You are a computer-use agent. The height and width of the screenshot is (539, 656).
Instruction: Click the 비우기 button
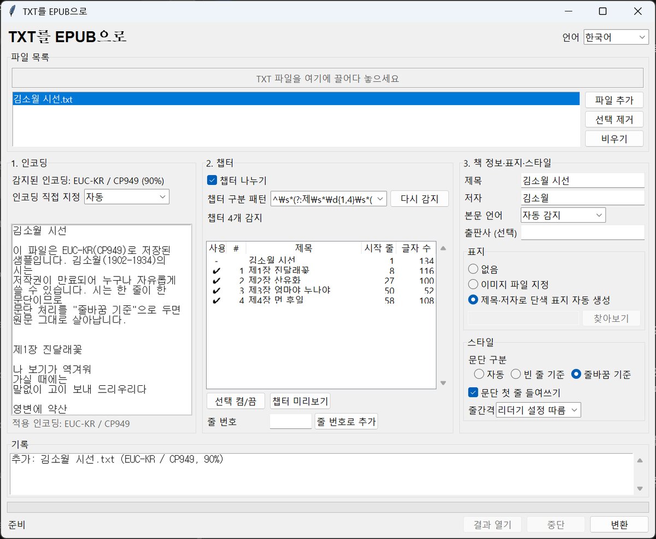pos(614,138)
